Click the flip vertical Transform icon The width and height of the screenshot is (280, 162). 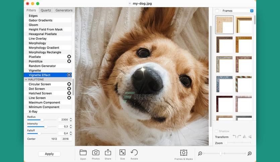point(250,137)
